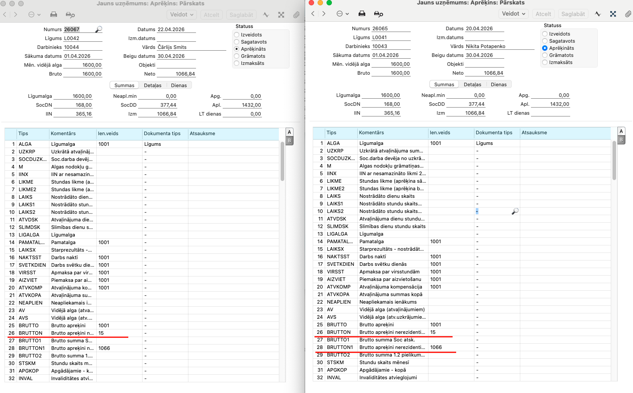Click the Saglabāt button in right window
633x393 pixels.
point(573,14)
